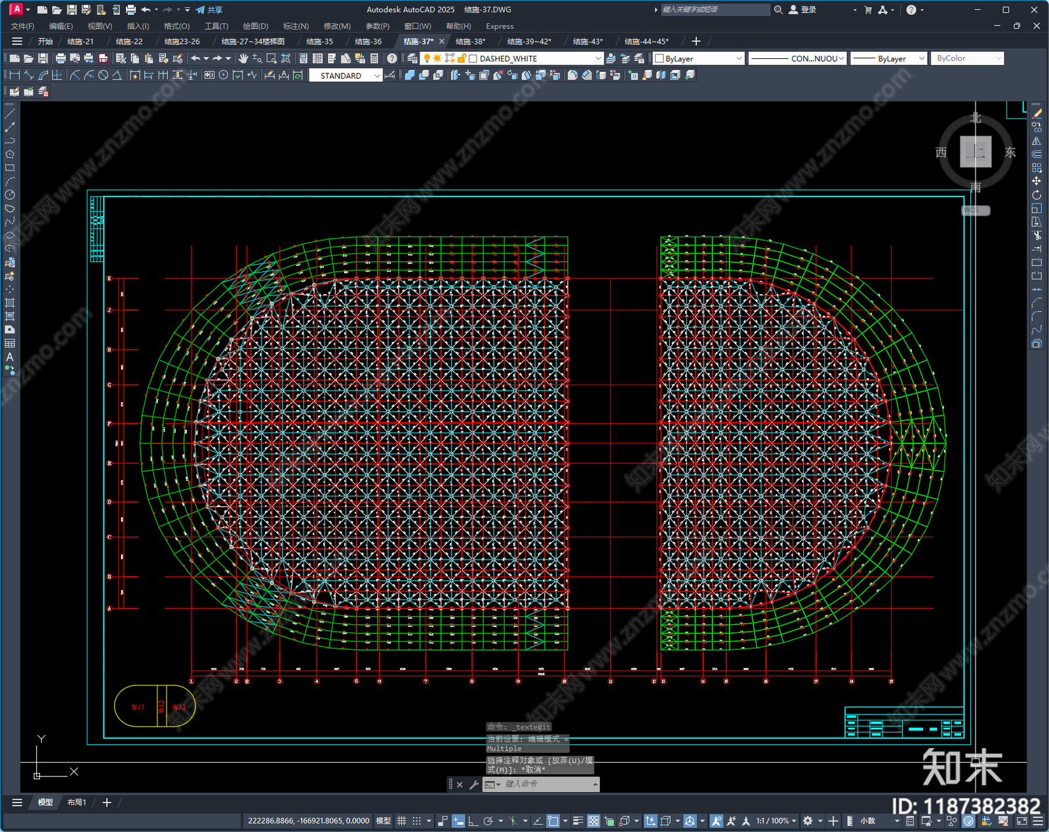The image size is (1049, 832).
Task: Expand the STANDARD dimension style dropdown
Action: point(377,76)
